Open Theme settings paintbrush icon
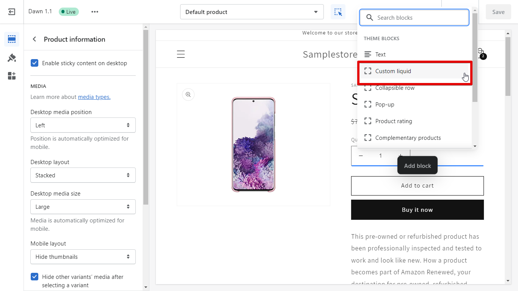Viewport: 518px width, 291px height. tap(11, 58)
